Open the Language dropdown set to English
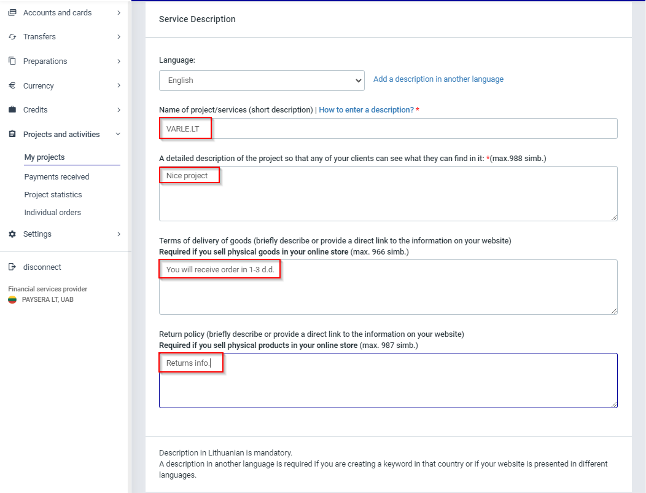The image size is (646, 493). pos(262,81)
